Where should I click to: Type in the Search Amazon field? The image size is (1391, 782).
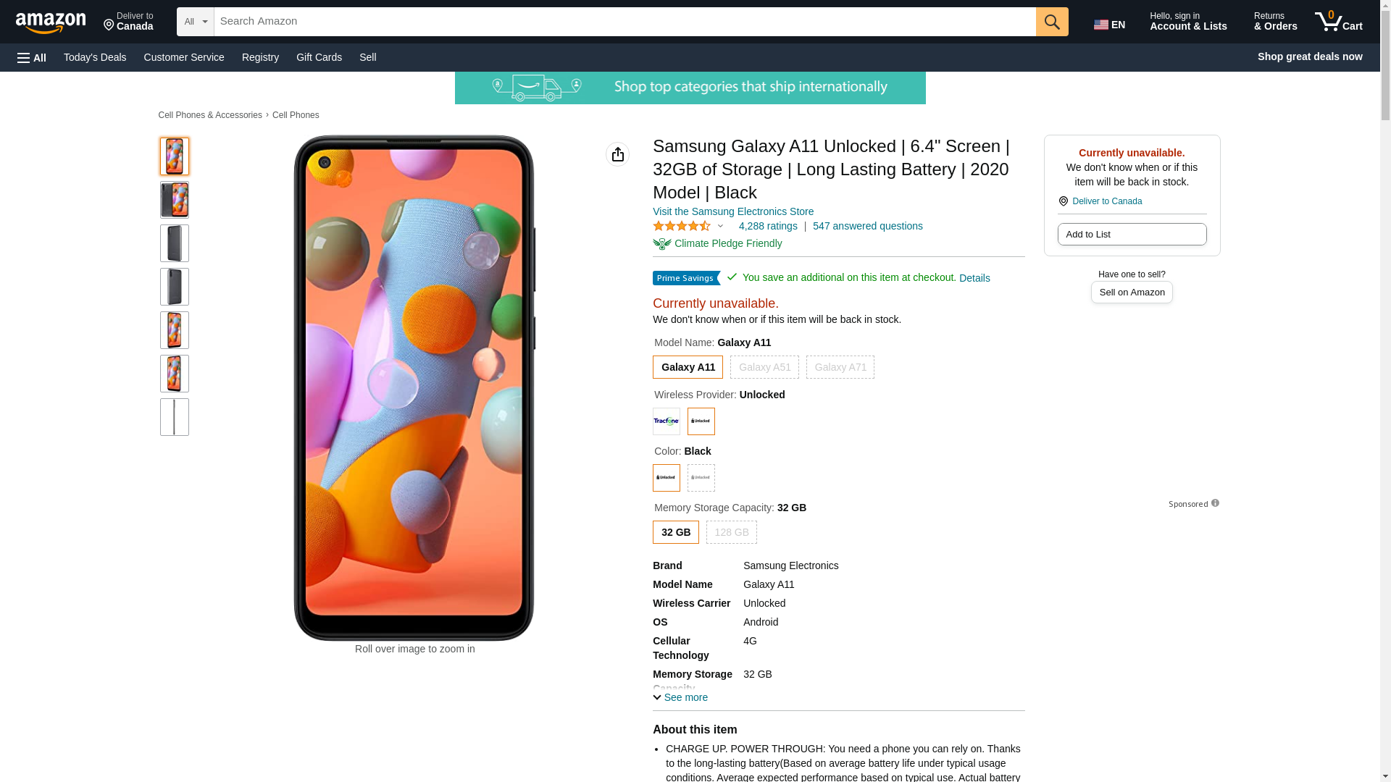pos(625,22)
